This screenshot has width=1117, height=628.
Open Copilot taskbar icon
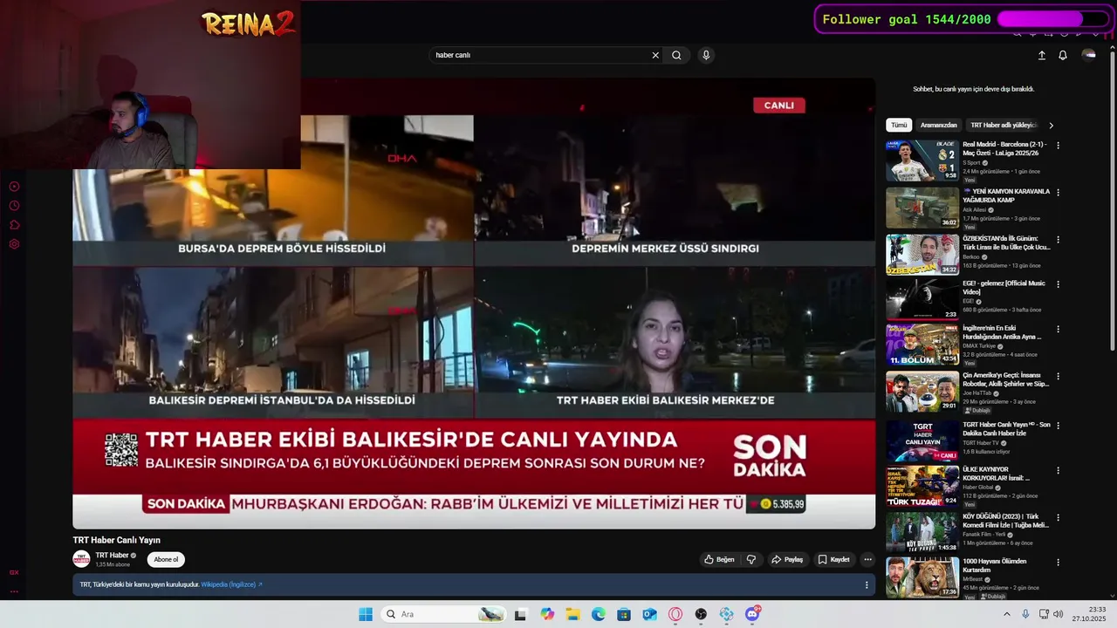[547, 614]
